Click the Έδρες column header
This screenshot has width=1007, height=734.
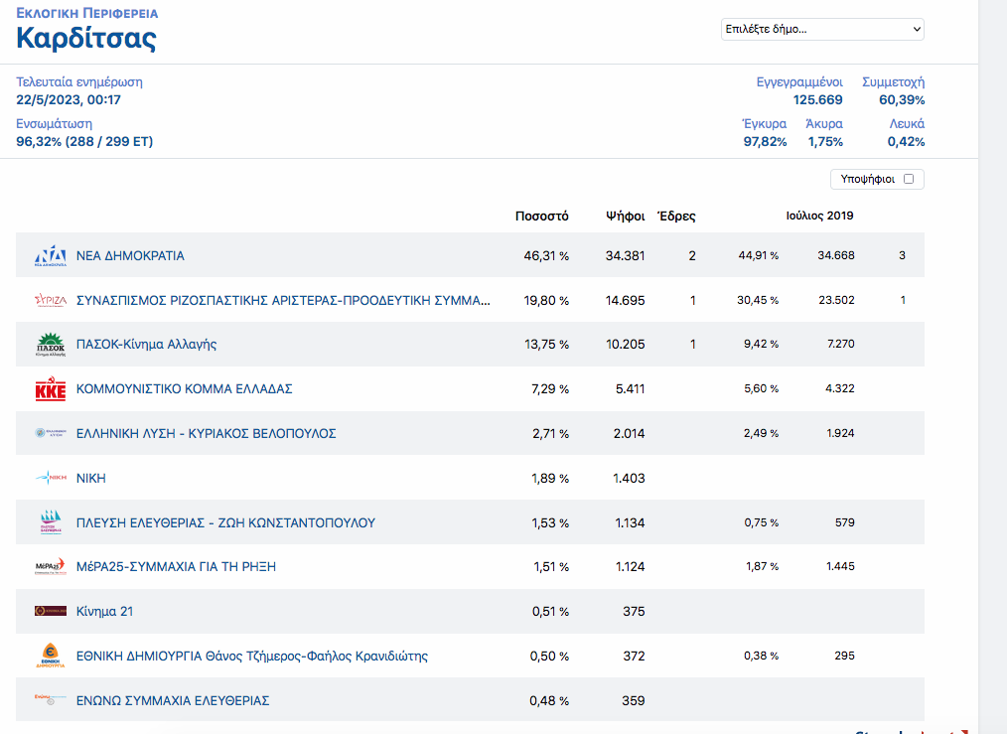[x=676, y=216]
